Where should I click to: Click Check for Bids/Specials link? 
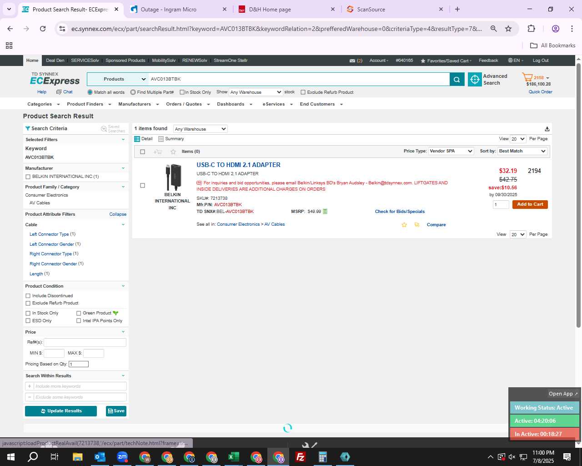(x=400, y=212)
